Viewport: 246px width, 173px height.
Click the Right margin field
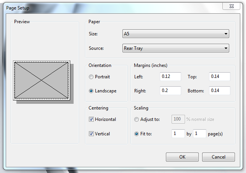coord(170,90)
